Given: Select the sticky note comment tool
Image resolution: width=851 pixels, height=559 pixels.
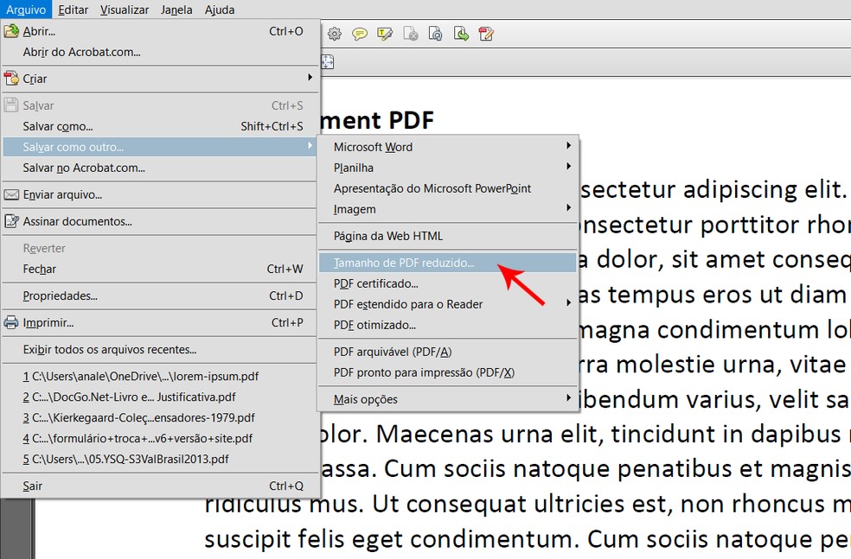Looking at the screenshot, I should point(359,34).
